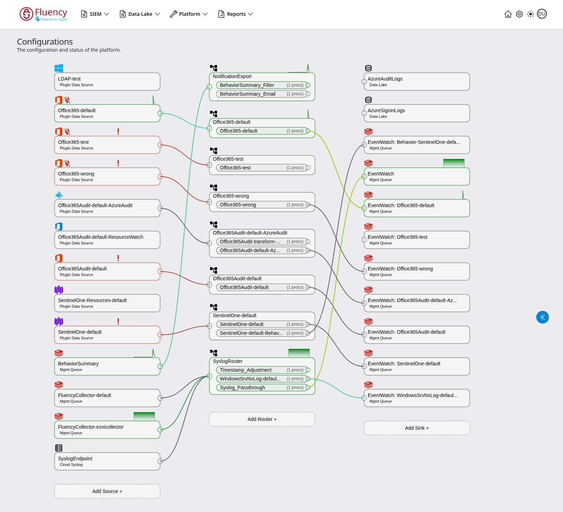Viewport: 563px width, 512px height.
Task: Select the SyslogEndpoint source node
Action: (x=107, y=461)
